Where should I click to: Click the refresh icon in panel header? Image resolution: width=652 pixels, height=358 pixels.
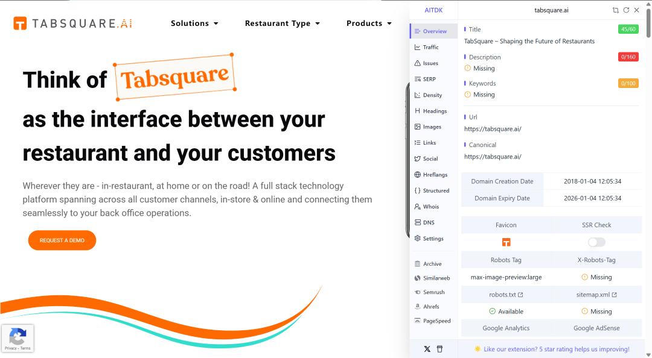[x=626, y=10]
